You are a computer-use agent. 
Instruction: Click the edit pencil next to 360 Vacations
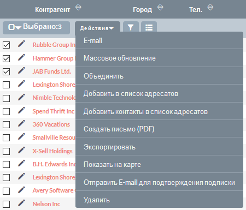pyautogui.click(x=21, y=124)
